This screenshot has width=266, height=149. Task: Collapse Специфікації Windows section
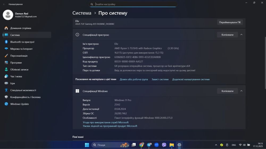(242, 91)
